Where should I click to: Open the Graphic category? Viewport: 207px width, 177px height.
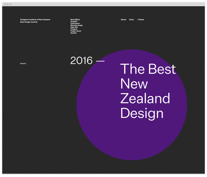coord(74,22)
